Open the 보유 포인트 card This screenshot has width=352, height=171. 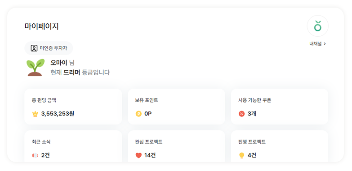point(176,107)
